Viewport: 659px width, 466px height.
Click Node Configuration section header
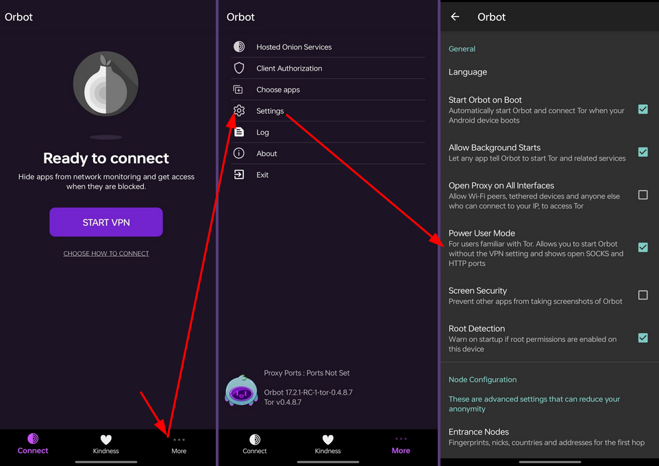[482, 380]
